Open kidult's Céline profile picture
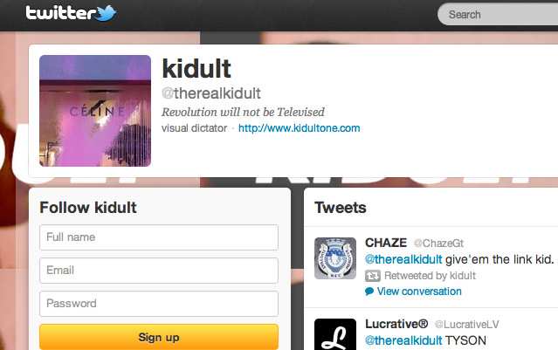558x350 pixels. tap(95, 111)
